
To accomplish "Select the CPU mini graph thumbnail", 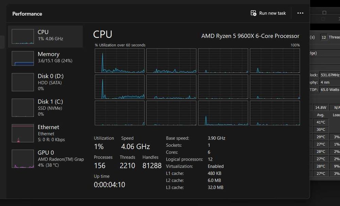I will (23, 36).
